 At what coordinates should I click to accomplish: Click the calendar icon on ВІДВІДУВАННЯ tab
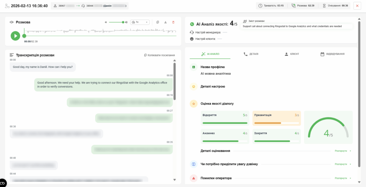(x=322, y=54)
